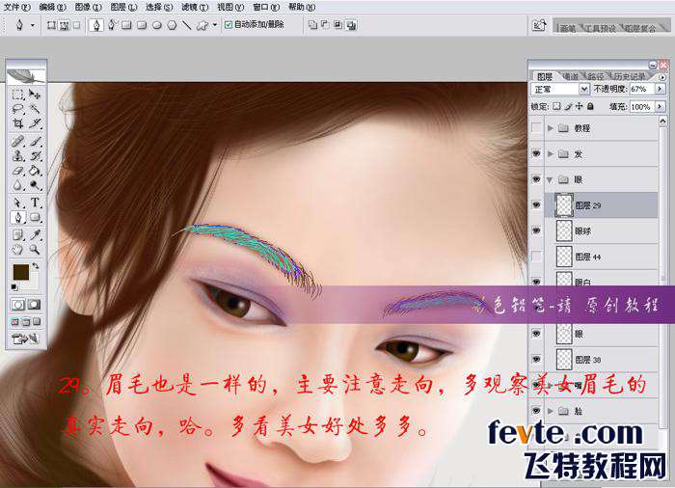Select the Clone Stamp tool
Viewport: 675px width, 488px height.
17,155
